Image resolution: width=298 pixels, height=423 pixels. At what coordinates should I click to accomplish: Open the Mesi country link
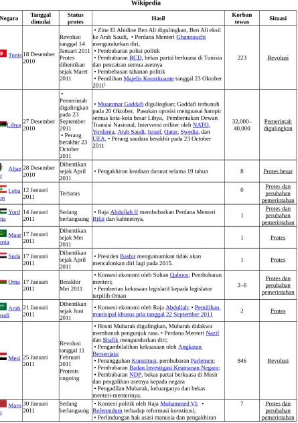click(x=14, y=358)
